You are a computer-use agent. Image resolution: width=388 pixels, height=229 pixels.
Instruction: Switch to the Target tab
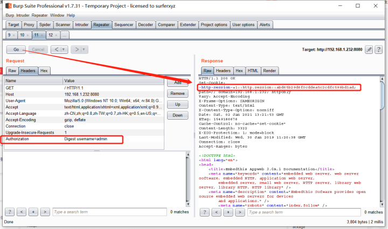13,25
